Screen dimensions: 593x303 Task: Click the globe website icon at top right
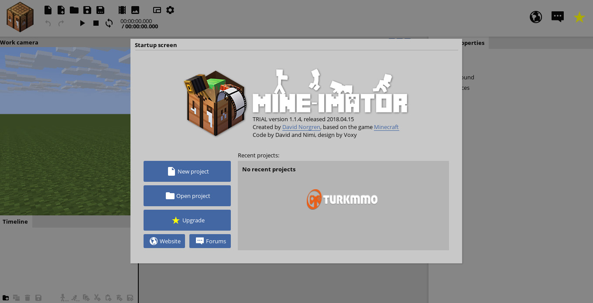536,17
